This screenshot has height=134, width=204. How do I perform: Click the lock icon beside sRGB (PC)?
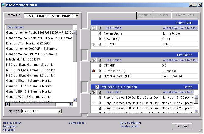(100, 39)
